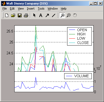Screen dimensions: 104x102
Task: Minimize the Walt Disney Company window
Action: pyautogui.click(x=91, y=3)
